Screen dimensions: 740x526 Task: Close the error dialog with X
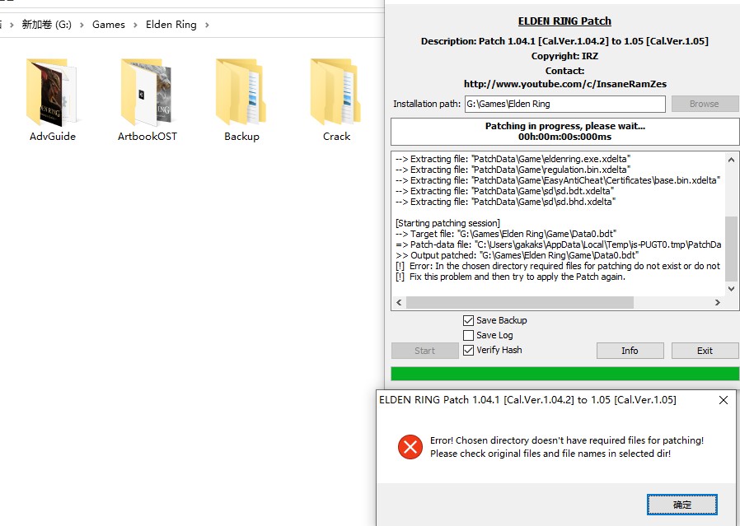[723, 400]
